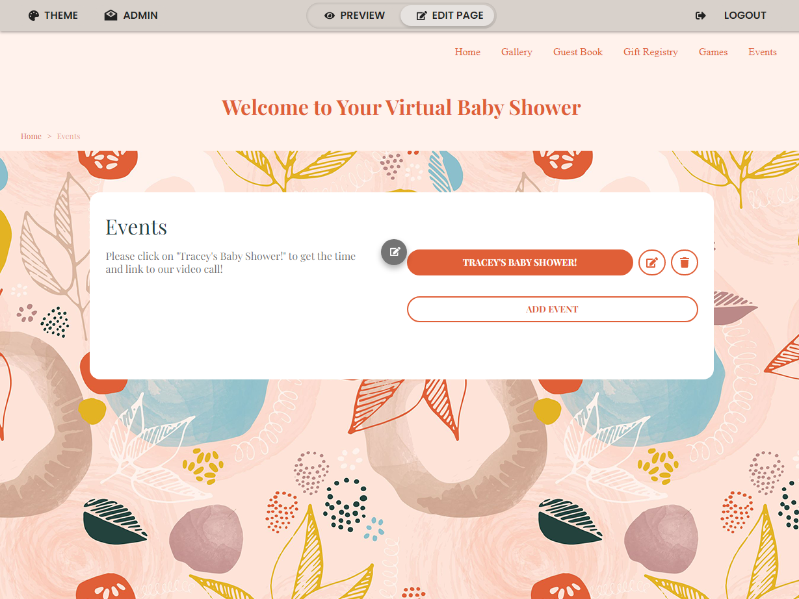The height and width of the screenshot is (599, 799).
Task: Switch to Preview mode
Action: point(354,16)
